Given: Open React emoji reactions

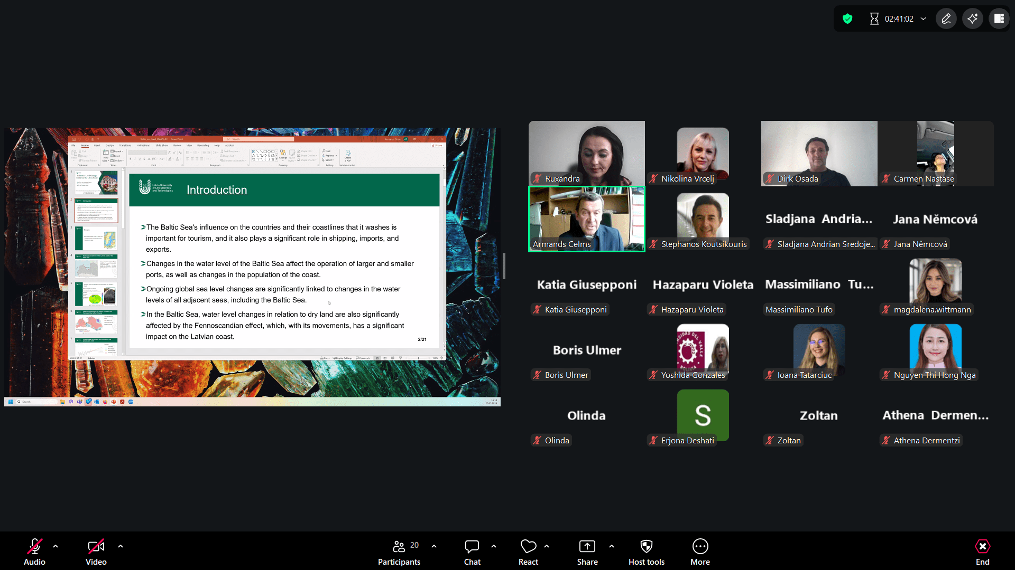Looking at the screenshot, I should click(x=528, y=552).
